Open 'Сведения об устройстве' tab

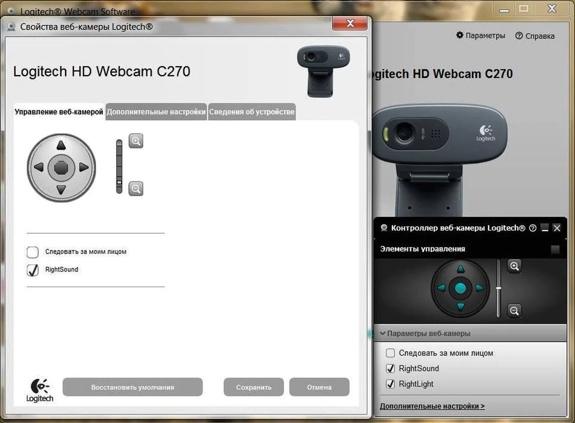pyautogui.click(x=252, y=112)
